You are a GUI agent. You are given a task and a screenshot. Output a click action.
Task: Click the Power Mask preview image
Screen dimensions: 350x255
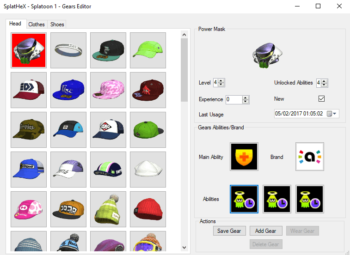click(267, 55)
